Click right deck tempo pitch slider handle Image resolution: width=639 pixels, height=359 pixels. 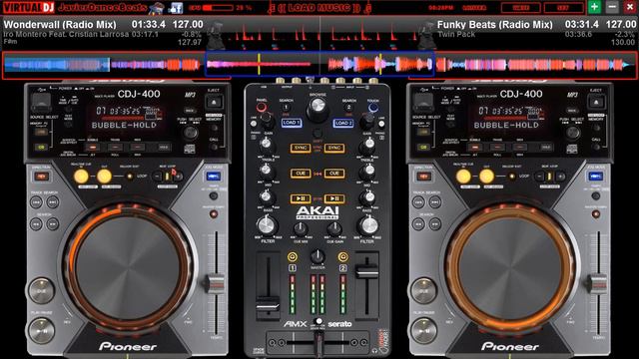(597, 283)
